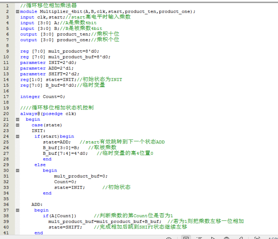Click the comment after 'state=ADD;' on line 25
Viewport: 278px width, 239px height.
point(122,142)
